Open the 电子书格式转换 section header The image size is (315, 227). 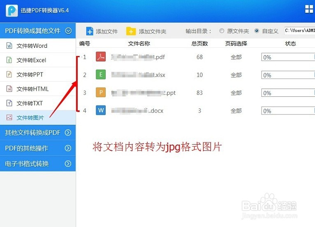click(38, 164)
